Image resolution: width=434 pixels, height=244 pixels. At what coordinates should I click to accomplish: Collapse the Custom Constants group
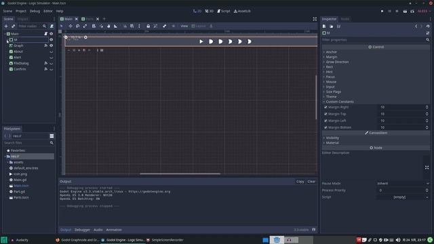[339, 102]
